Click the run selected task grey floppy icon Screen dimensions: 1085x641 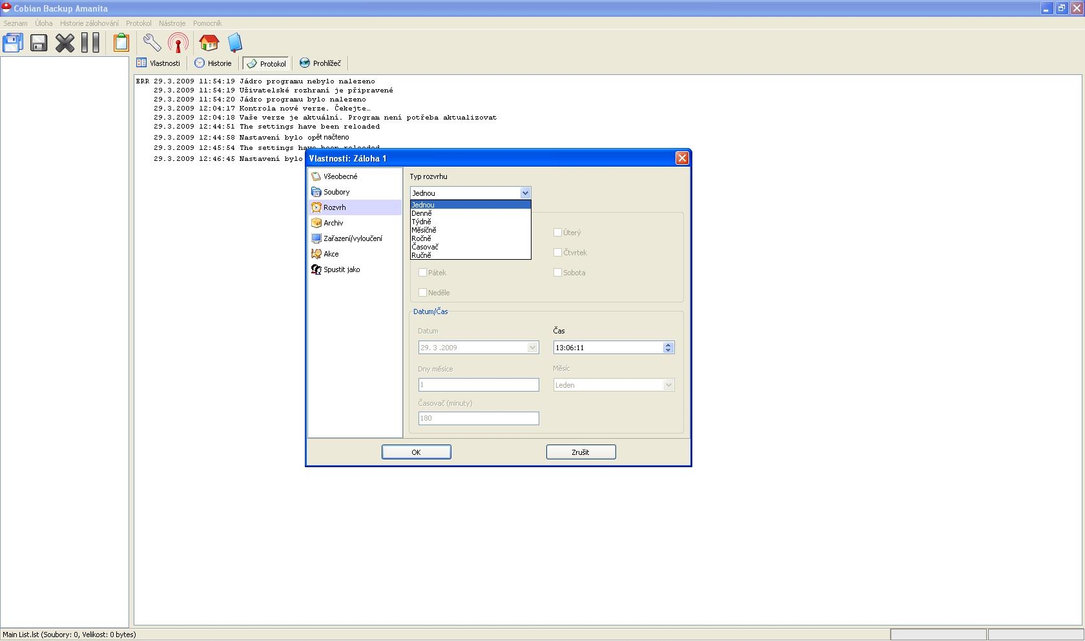39,43
